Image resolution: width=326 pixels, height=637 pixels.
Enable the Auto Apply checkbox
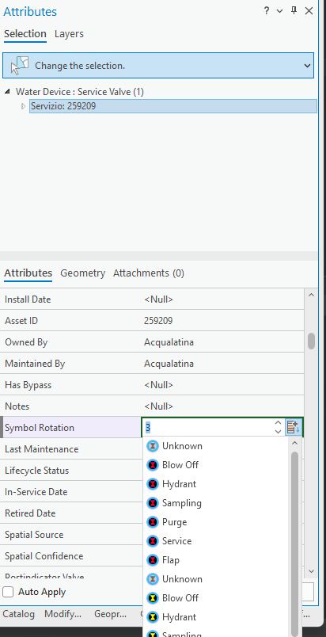[8, 592]
